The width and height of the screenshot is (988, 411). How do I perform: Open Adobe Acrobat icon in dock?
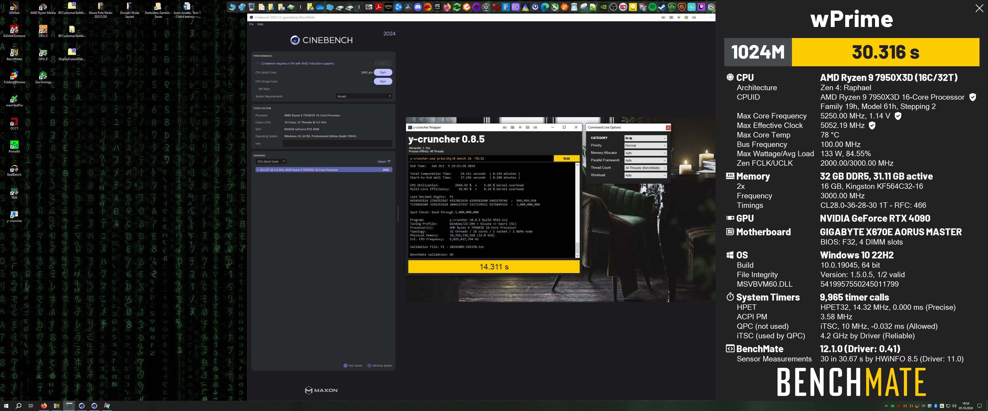click(379, 7)
